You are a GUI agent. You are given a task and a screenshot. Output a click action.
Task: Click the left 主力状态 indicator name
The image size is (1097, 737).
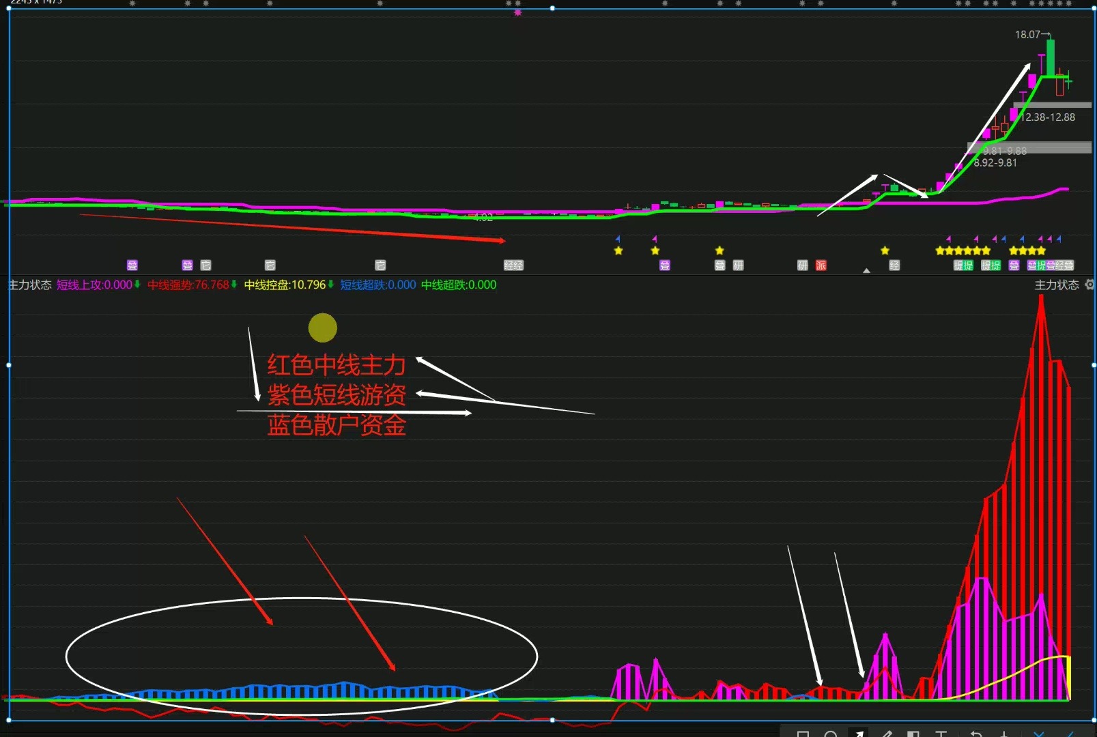coord(29,285)
